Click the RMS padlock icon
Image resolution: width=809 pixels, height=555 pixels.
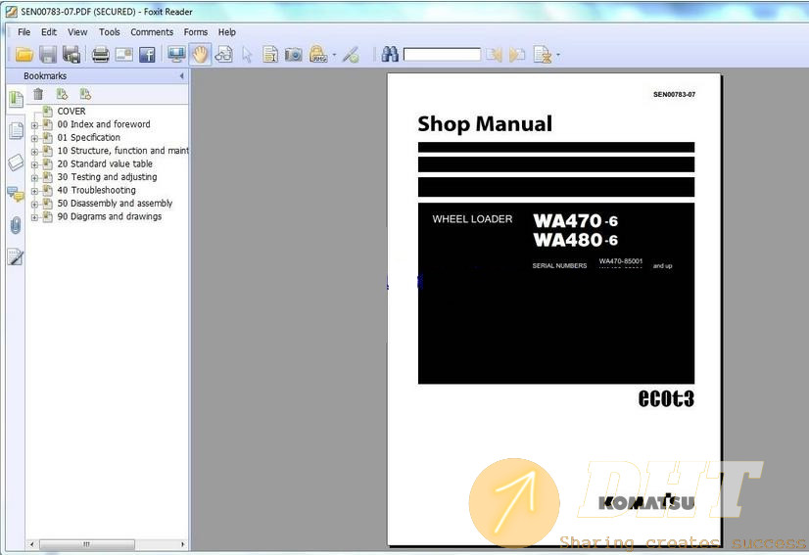pyautogui.click(x=317, y=54)
